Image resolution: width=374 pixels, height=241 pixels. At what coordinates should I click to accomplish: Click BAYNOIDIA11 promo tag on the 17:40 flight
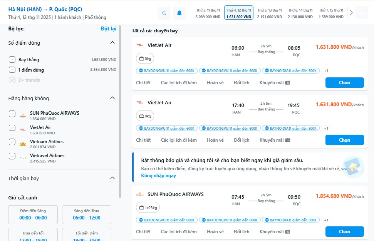[290, 128]
